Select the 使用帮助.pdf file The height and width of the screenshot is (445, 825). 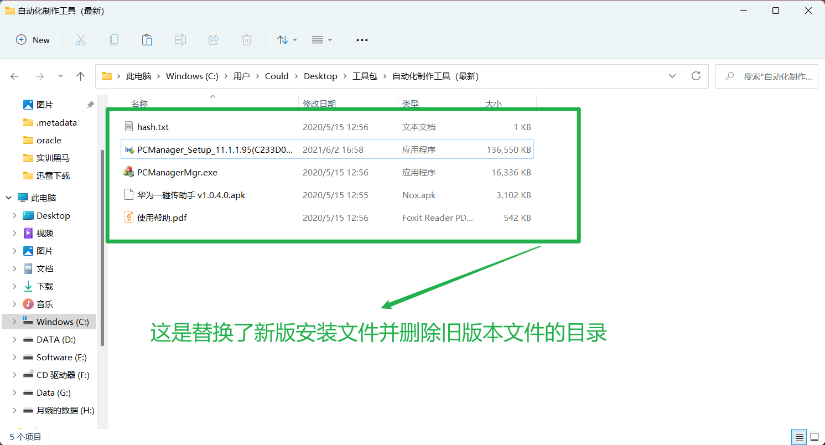point(327,218)
